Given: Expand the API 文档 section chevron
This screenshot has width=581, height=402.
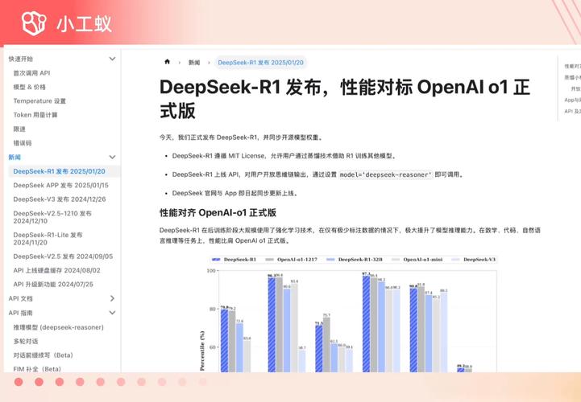Looking at the screenshot, I should pyautogui.click(x=112, y=298).
